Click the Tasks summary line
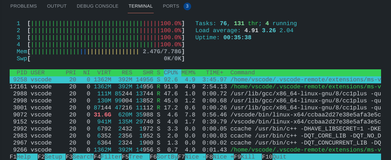Viewport: 391px width, 160px height. 246,23
